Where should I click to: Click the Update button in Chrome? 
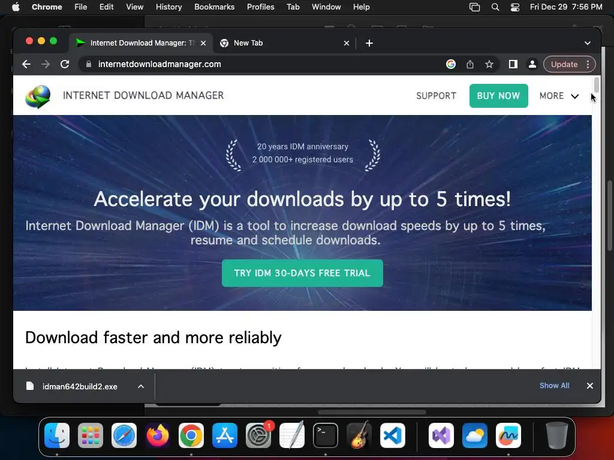coord(564,64)
